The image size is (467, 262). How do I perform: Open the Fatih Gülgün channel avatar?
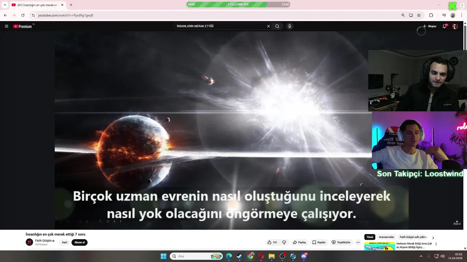(29, 242)
